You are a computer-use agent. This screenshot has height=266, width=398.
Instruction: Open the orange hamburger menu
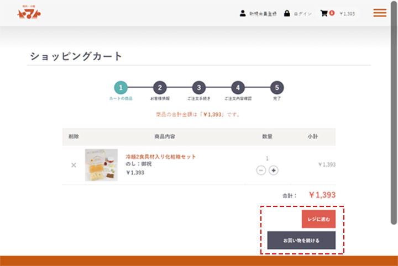380,13
